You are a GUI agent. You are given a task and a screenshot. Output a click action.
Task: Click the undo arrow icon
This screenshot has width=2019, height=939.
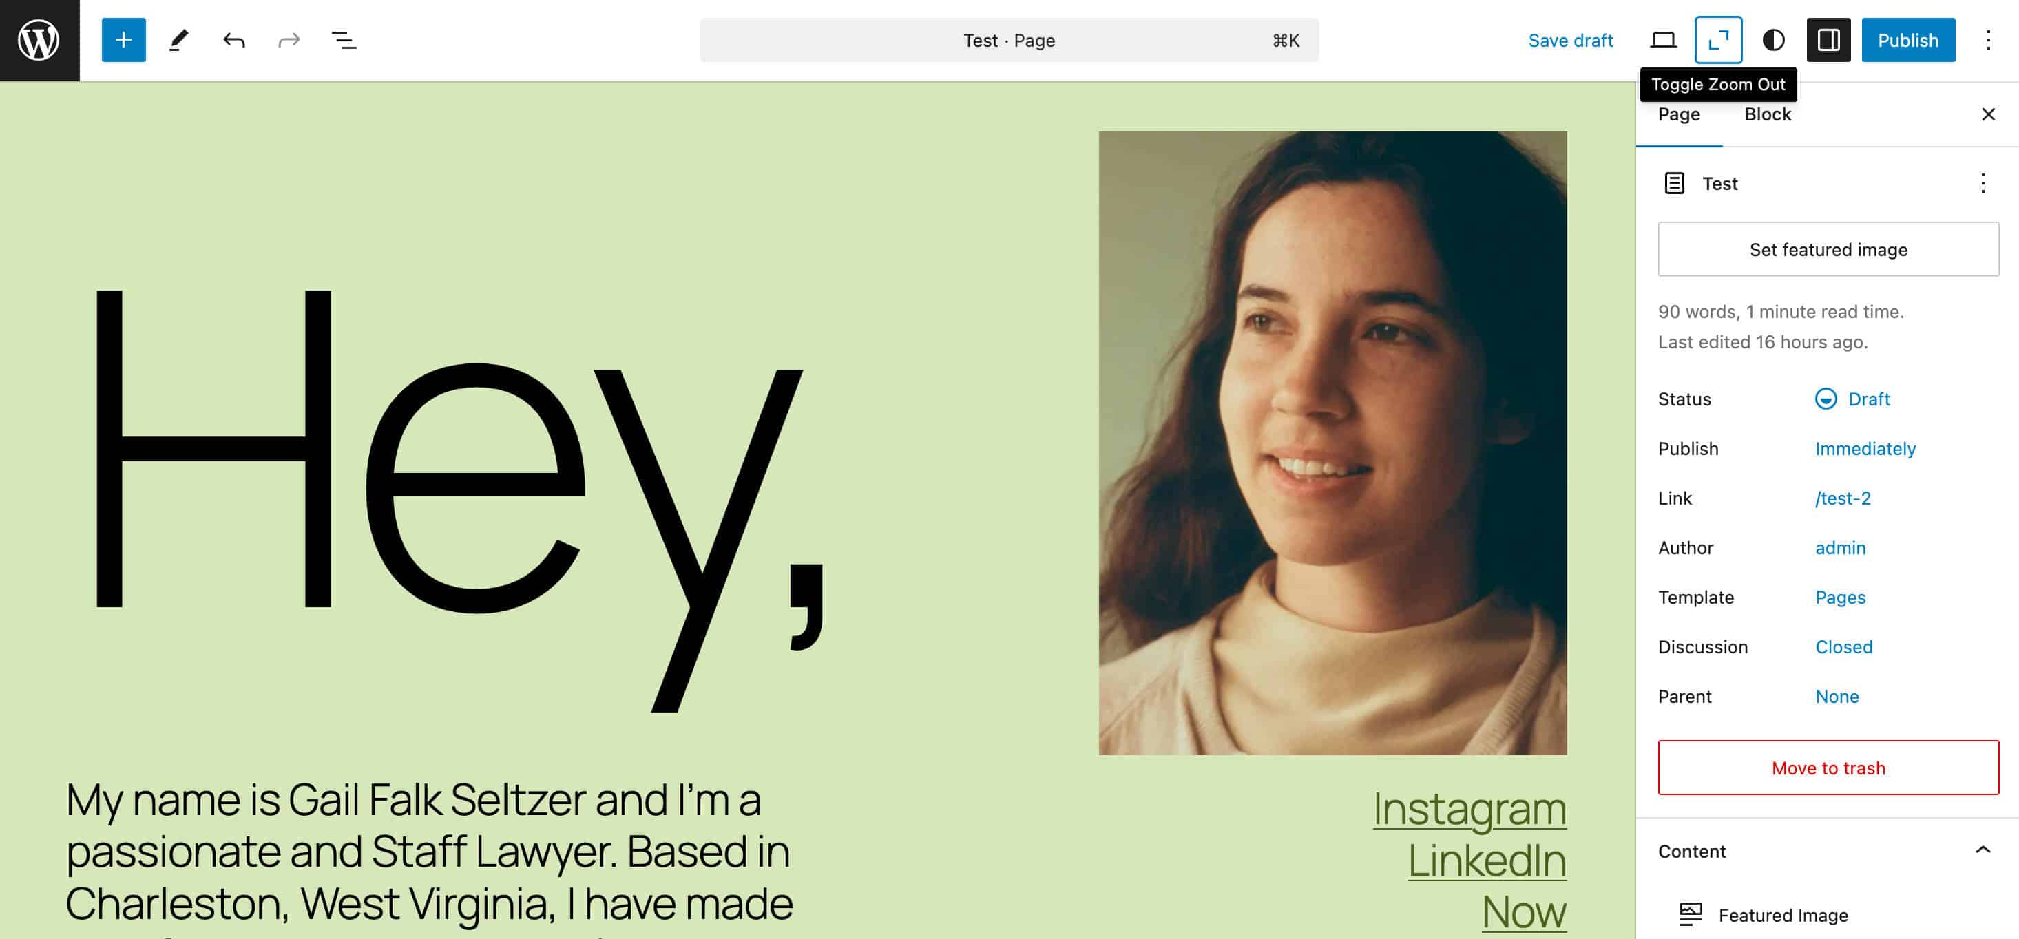point(232,39)
